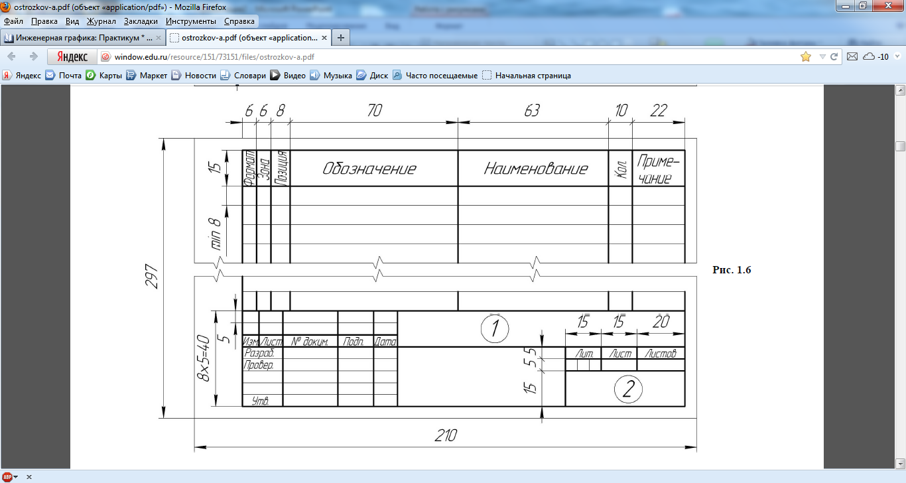This screenshot has width=906, height=483.
Task: Open the Словари bookmark
Action: click(x=243, y=76)
